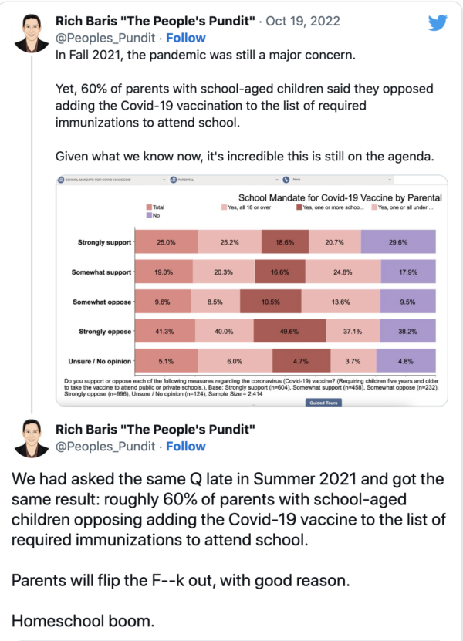Click the globe icon beside None selector

tap(286, 180)
